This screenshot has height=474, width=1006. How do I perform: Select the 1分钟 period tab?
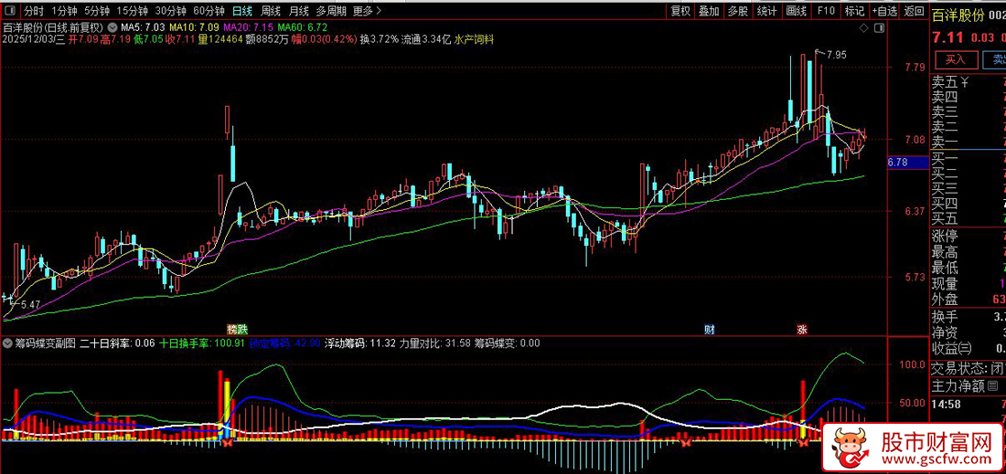tap(63, 11)
